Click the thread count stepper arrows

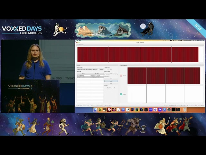click(108, 69)
